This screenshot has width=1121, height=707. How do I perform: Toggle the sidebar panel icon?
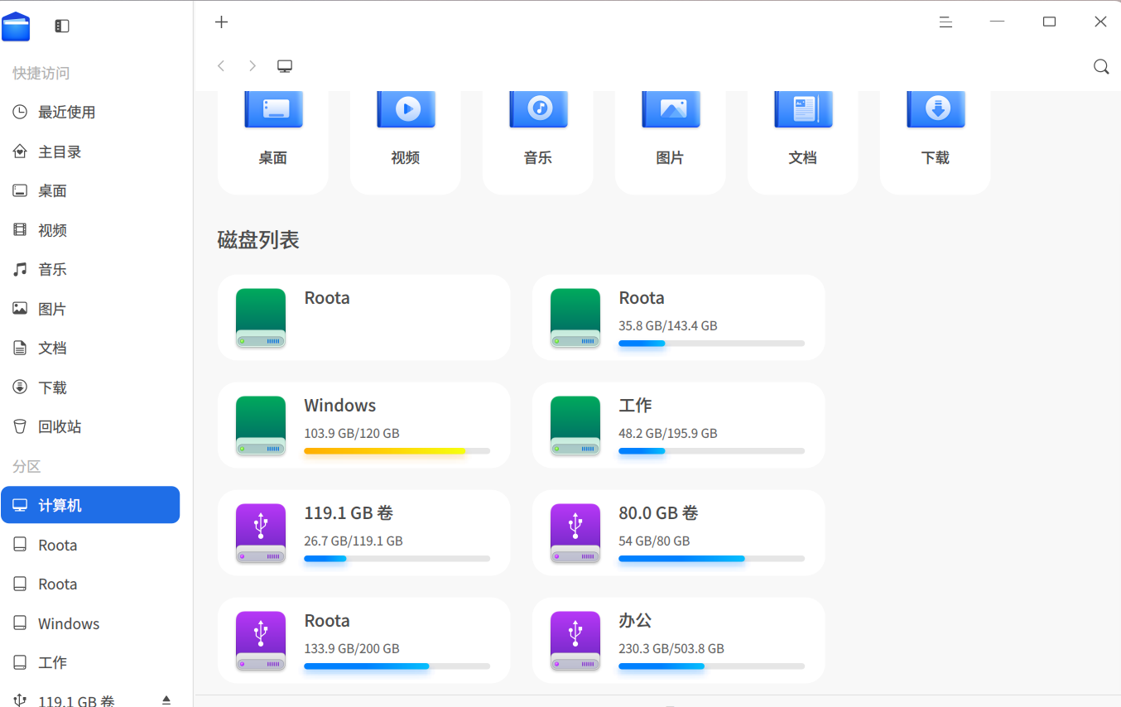tap(62, 26)
